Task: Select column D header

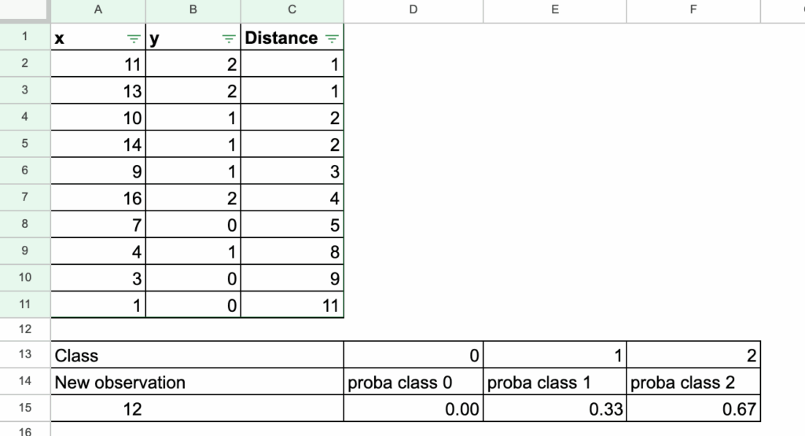Action: 414,9
